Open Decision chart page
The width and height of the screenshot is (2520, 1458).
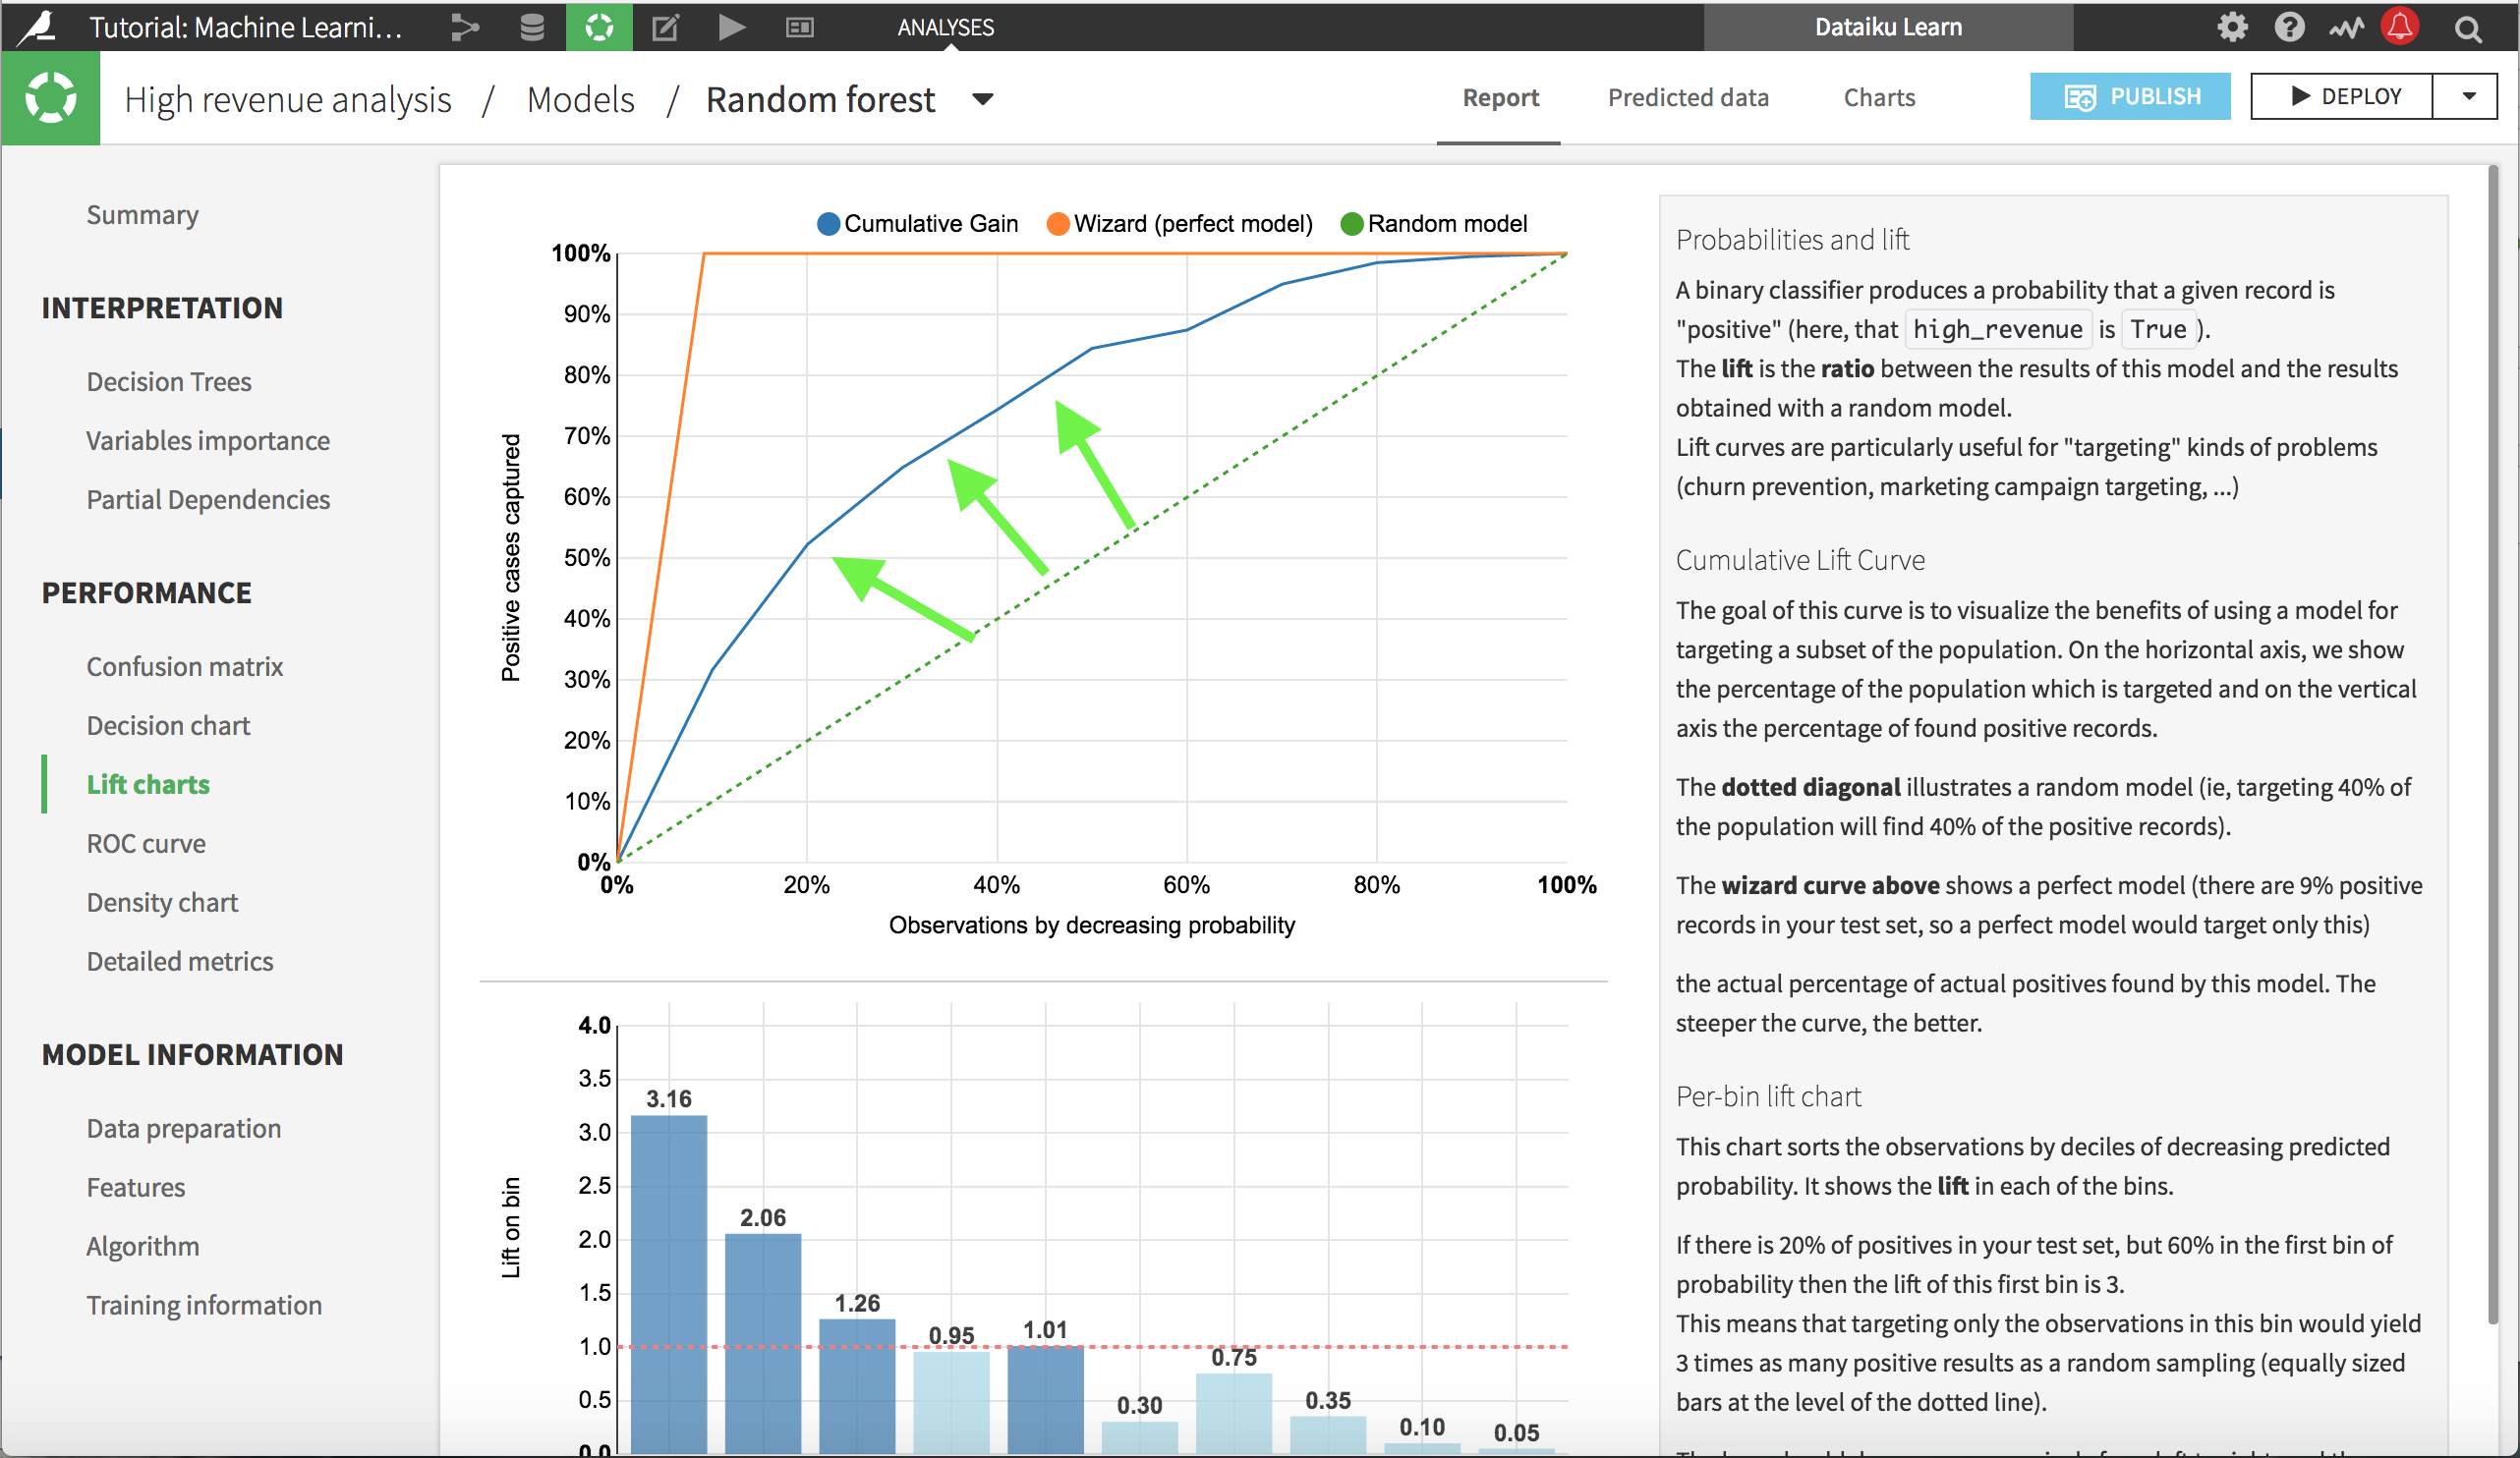tap(168, 725)
